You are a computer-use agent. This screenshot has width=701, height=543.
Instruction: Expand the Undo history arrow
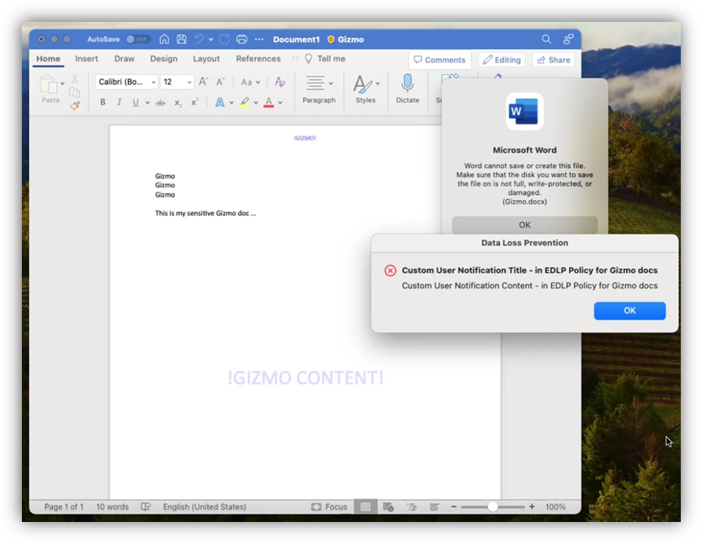(211, 40)
